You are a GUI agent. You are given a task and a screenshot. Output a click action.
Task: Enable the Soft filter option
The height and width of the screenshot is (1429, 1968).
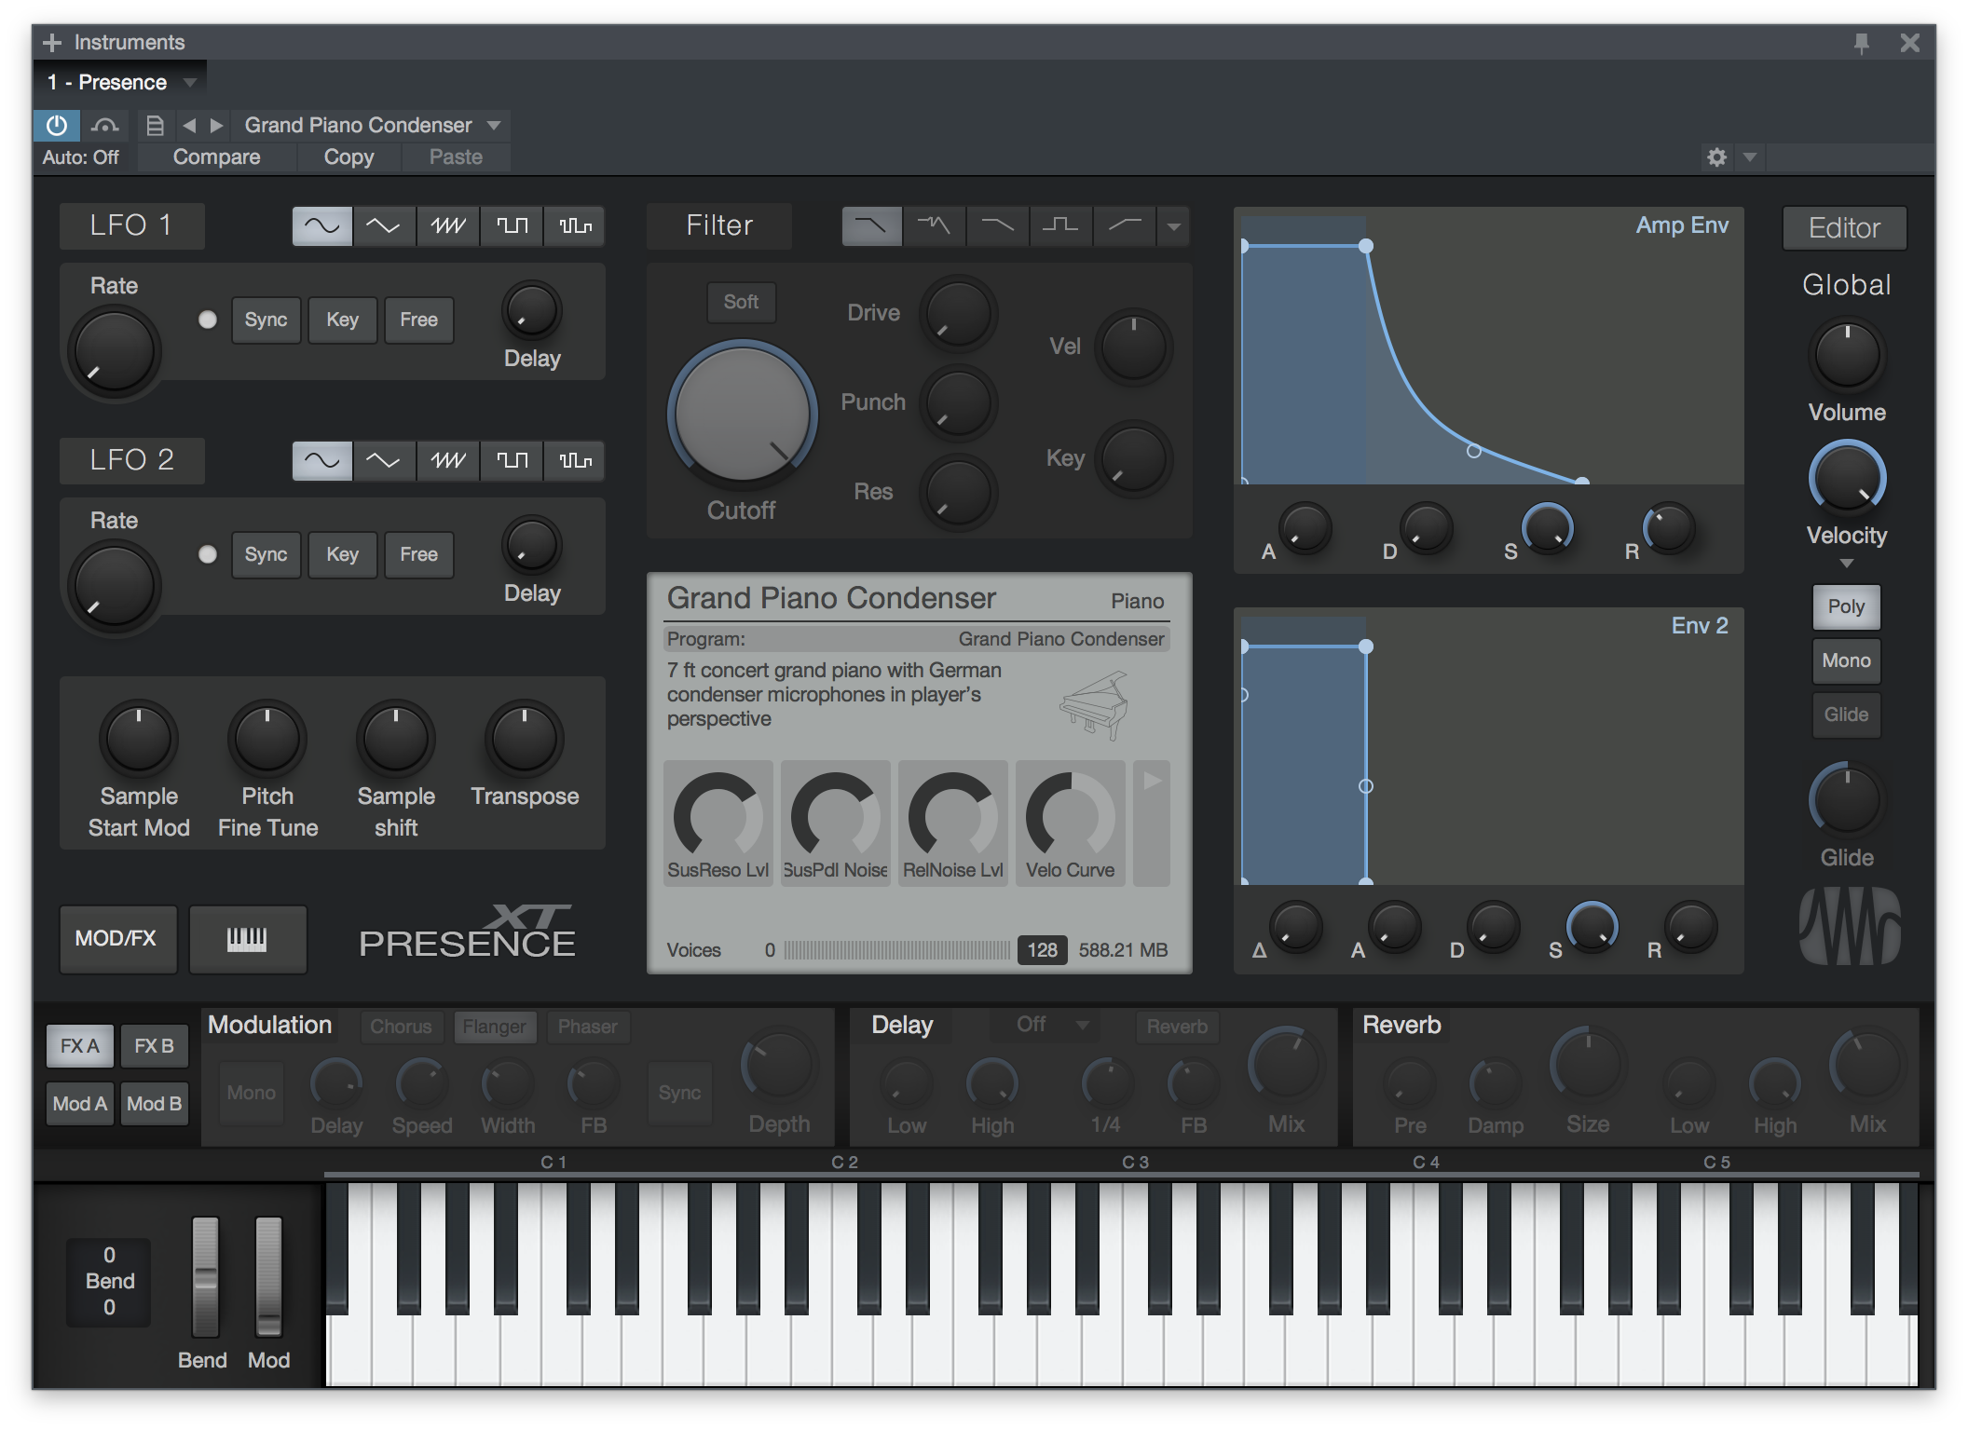click(741, 303)
